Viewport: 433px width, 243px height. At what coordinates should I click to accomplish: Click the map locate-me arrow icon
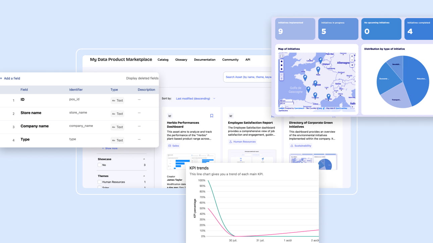(352, 65)
